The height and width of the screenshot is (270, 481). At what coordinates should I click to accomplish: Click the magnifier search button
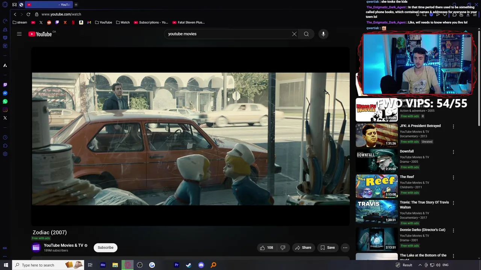306,34
